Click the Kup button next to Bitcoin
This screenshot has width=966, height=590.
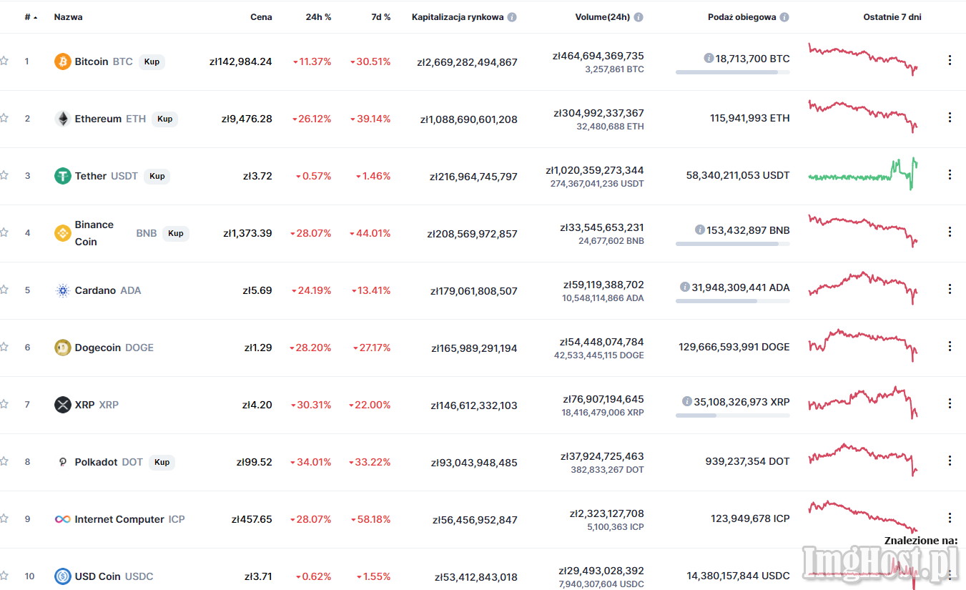(x=152, y=62)
